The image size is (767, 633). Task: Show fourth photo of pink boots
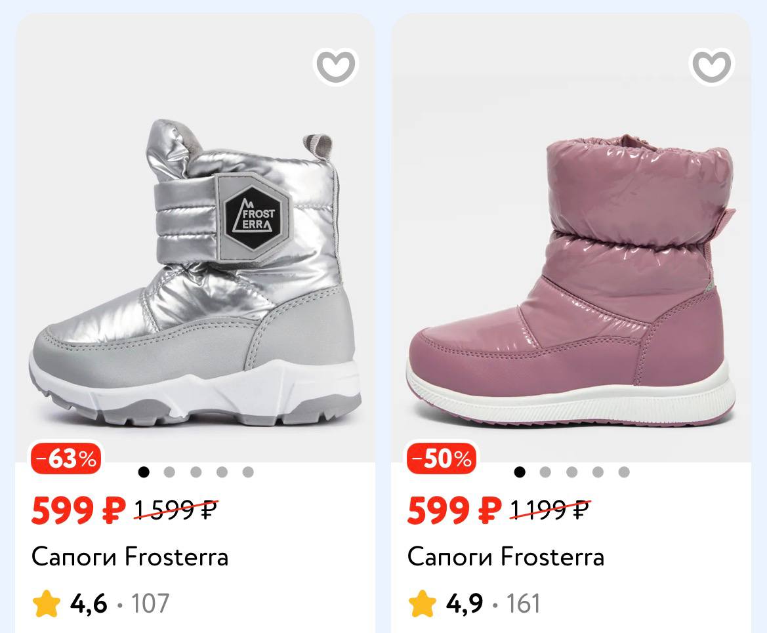pyautogui.click(x=598, y=472)
